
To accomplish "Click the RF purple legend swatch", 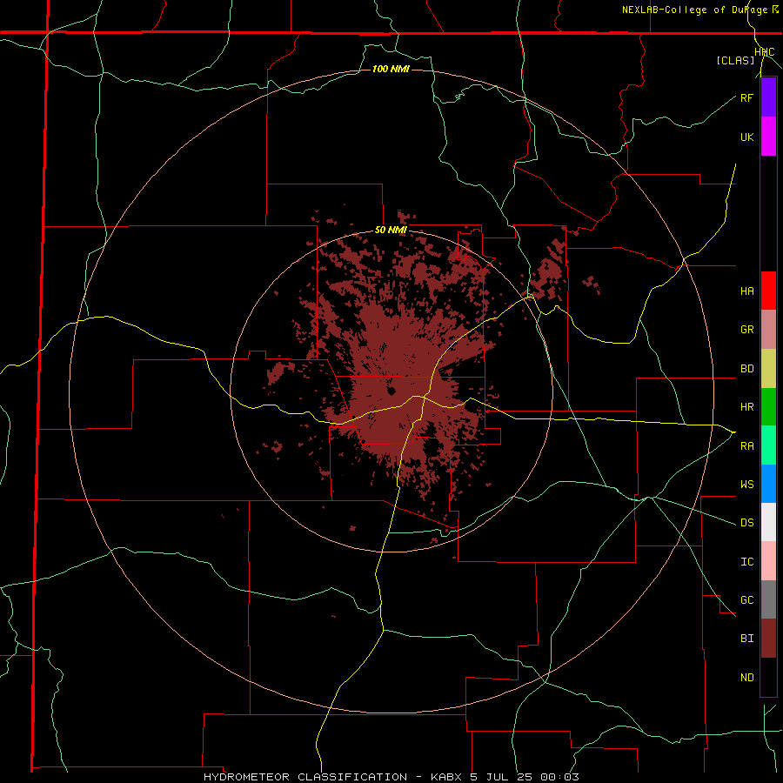I will tap(768, 97).
